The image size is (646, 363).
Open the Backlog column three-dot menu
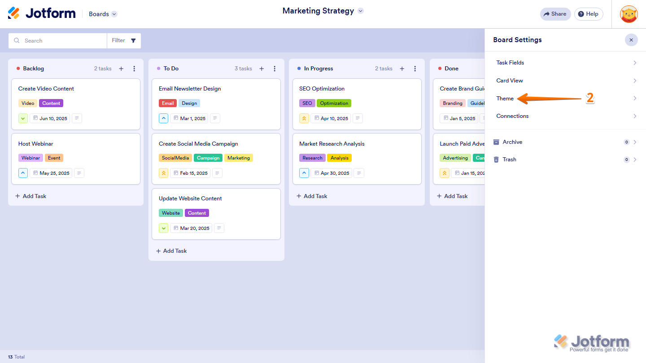(x=134, y=69)
